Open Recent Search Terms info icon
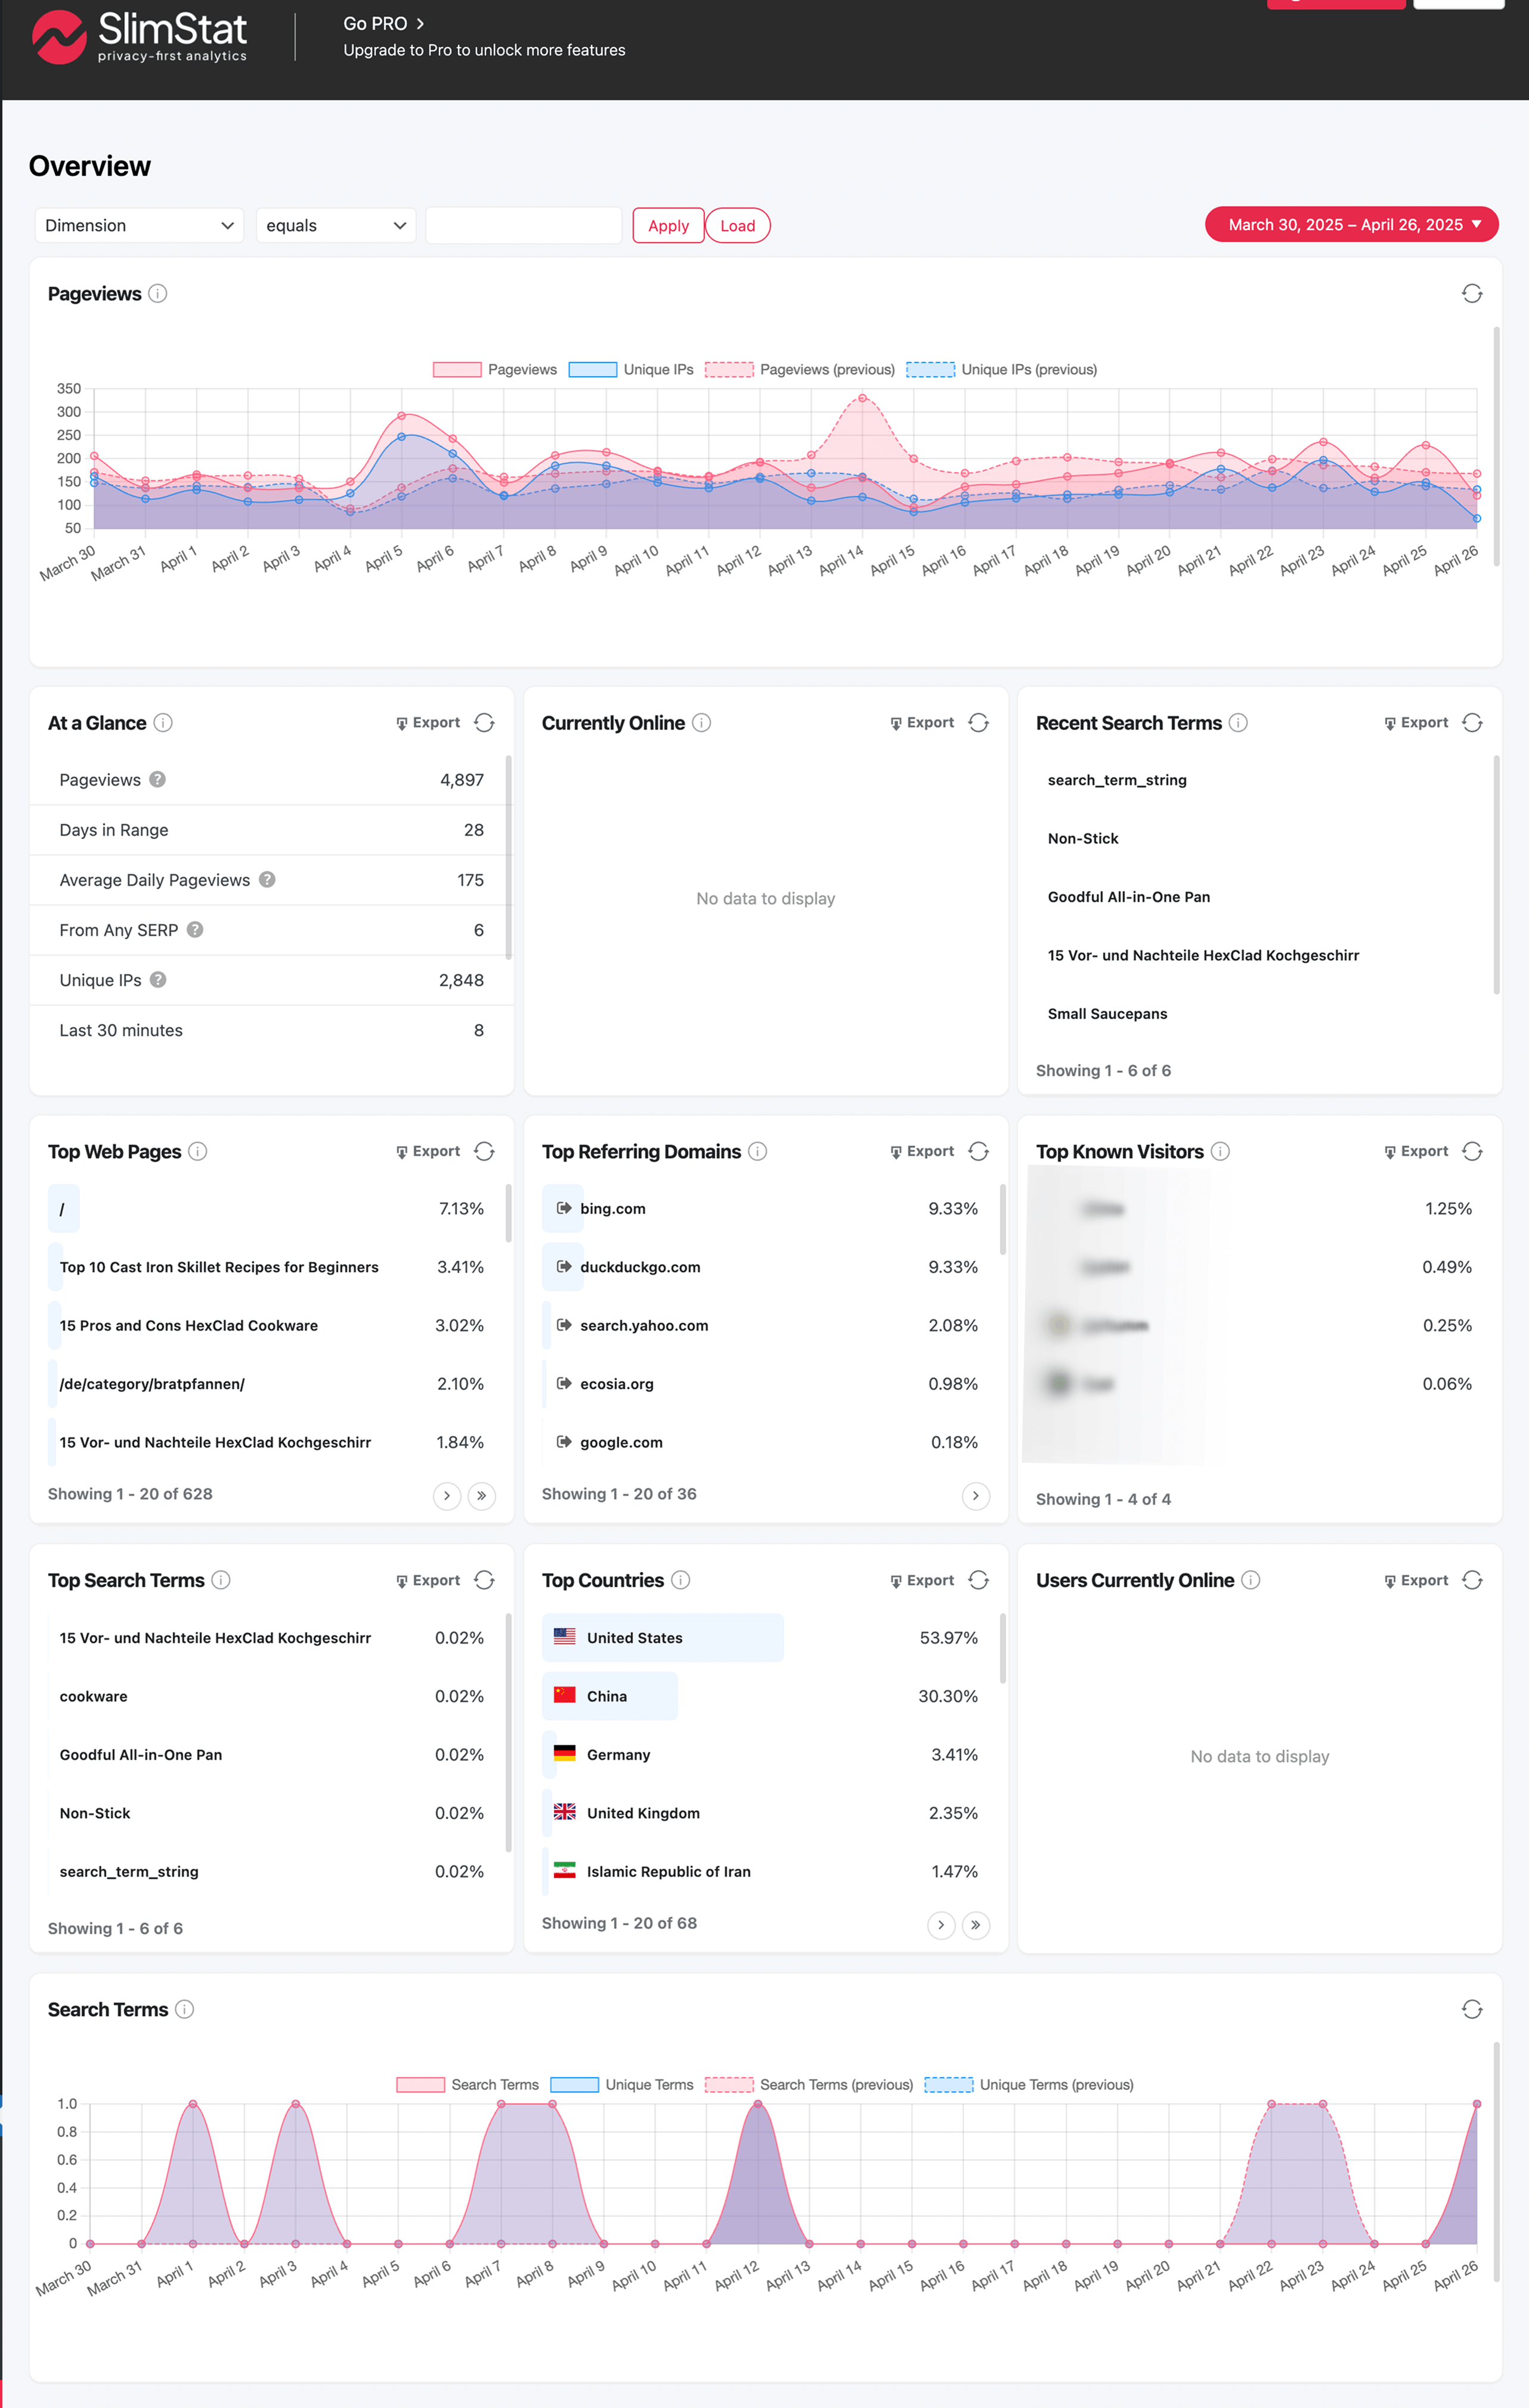This screenshot has height=2408, width=1529. (x=1238, y=723)
